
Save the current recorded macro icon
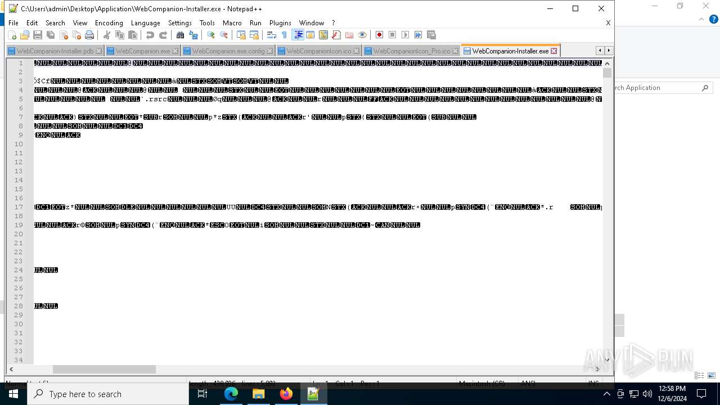(x=431, y=35)
